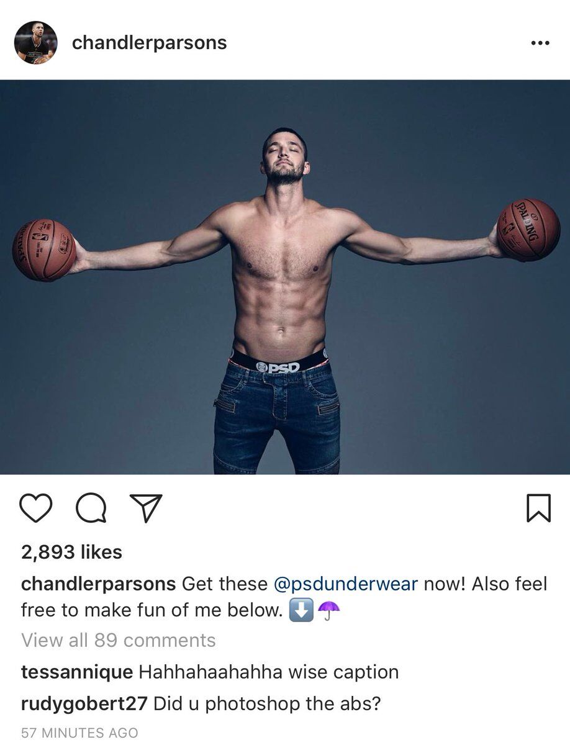The width and height of the screenshot is (570, 745).
Task: Tap the heart like icon
Action: tap(35, 508)
